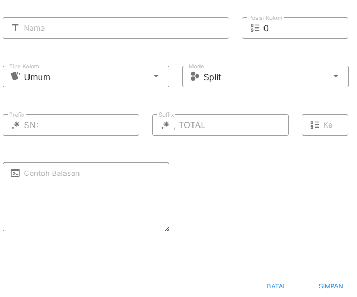Expand the Mode dropdown arrow
The width and height of the screenshot is (357, 297).
pos(336,76)
